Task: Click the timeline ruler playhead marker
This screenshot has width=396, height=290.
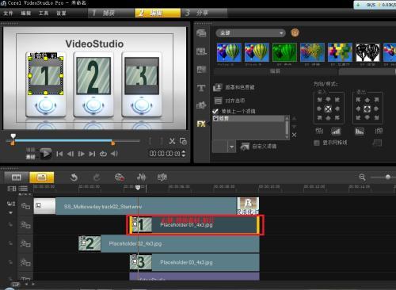Action: pyautogui.click(x=138, y=188)
